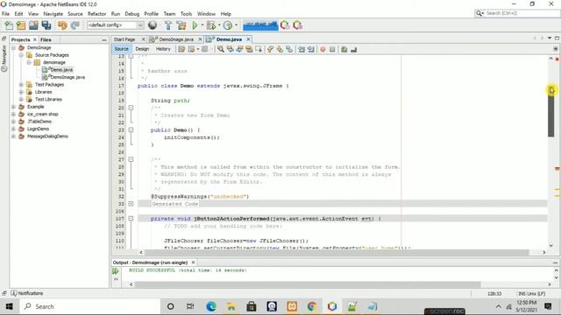The width and height of the screenshot is (561, 315).
Task: Click the Debug Project toolbar icon
Action: coord(211,25)
